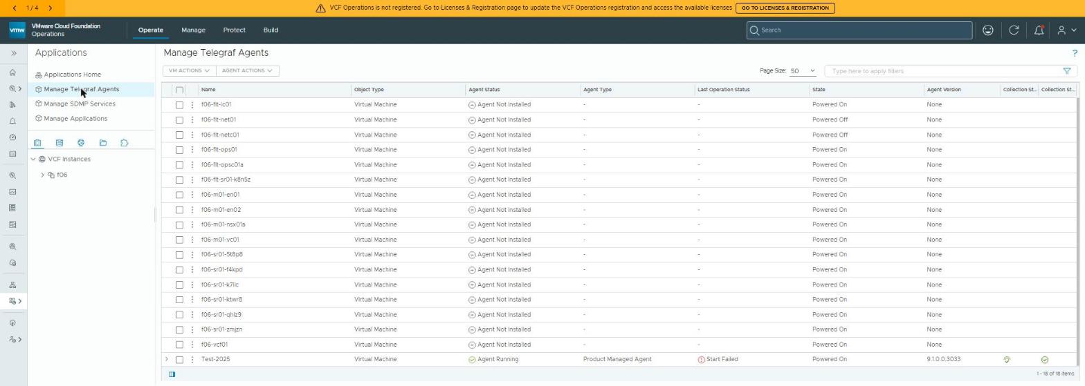Click the Start Failed error icon for Test-2025
Screen dimensions: 1085x386
[x=701, y=360]
